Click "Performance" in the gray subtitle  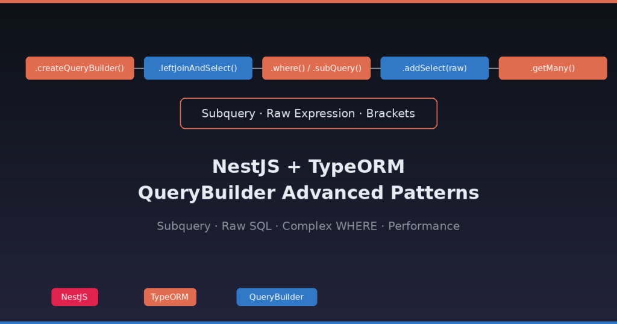click(424, 226)
